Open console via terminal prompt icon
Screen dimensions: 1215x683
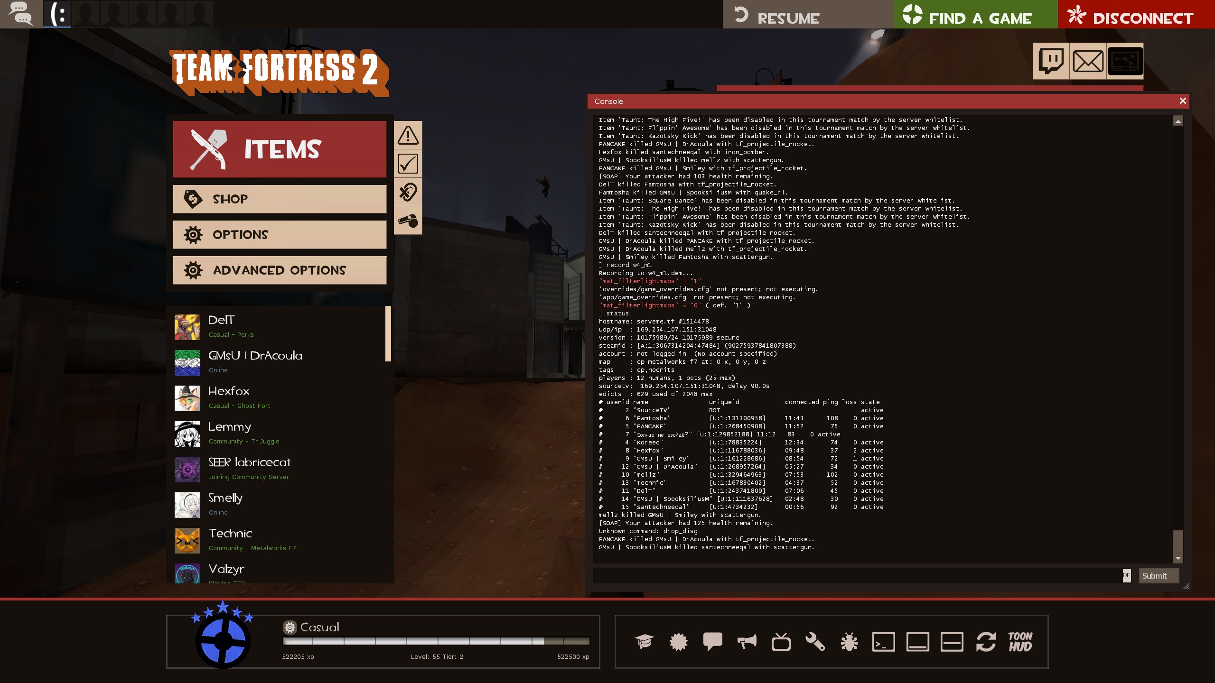pos(883,642)
